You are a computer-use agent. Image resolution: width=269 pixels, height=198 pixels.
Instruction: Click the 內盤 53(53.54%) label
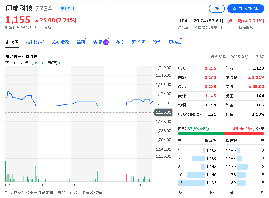click(193, 129)
